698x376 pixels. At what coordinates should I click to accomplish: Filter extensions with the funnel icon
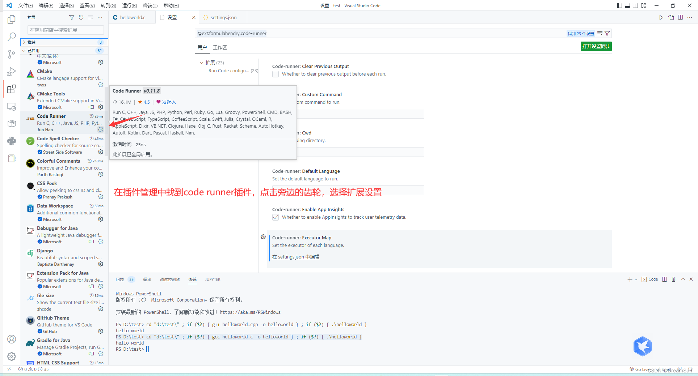coord(72,17)
